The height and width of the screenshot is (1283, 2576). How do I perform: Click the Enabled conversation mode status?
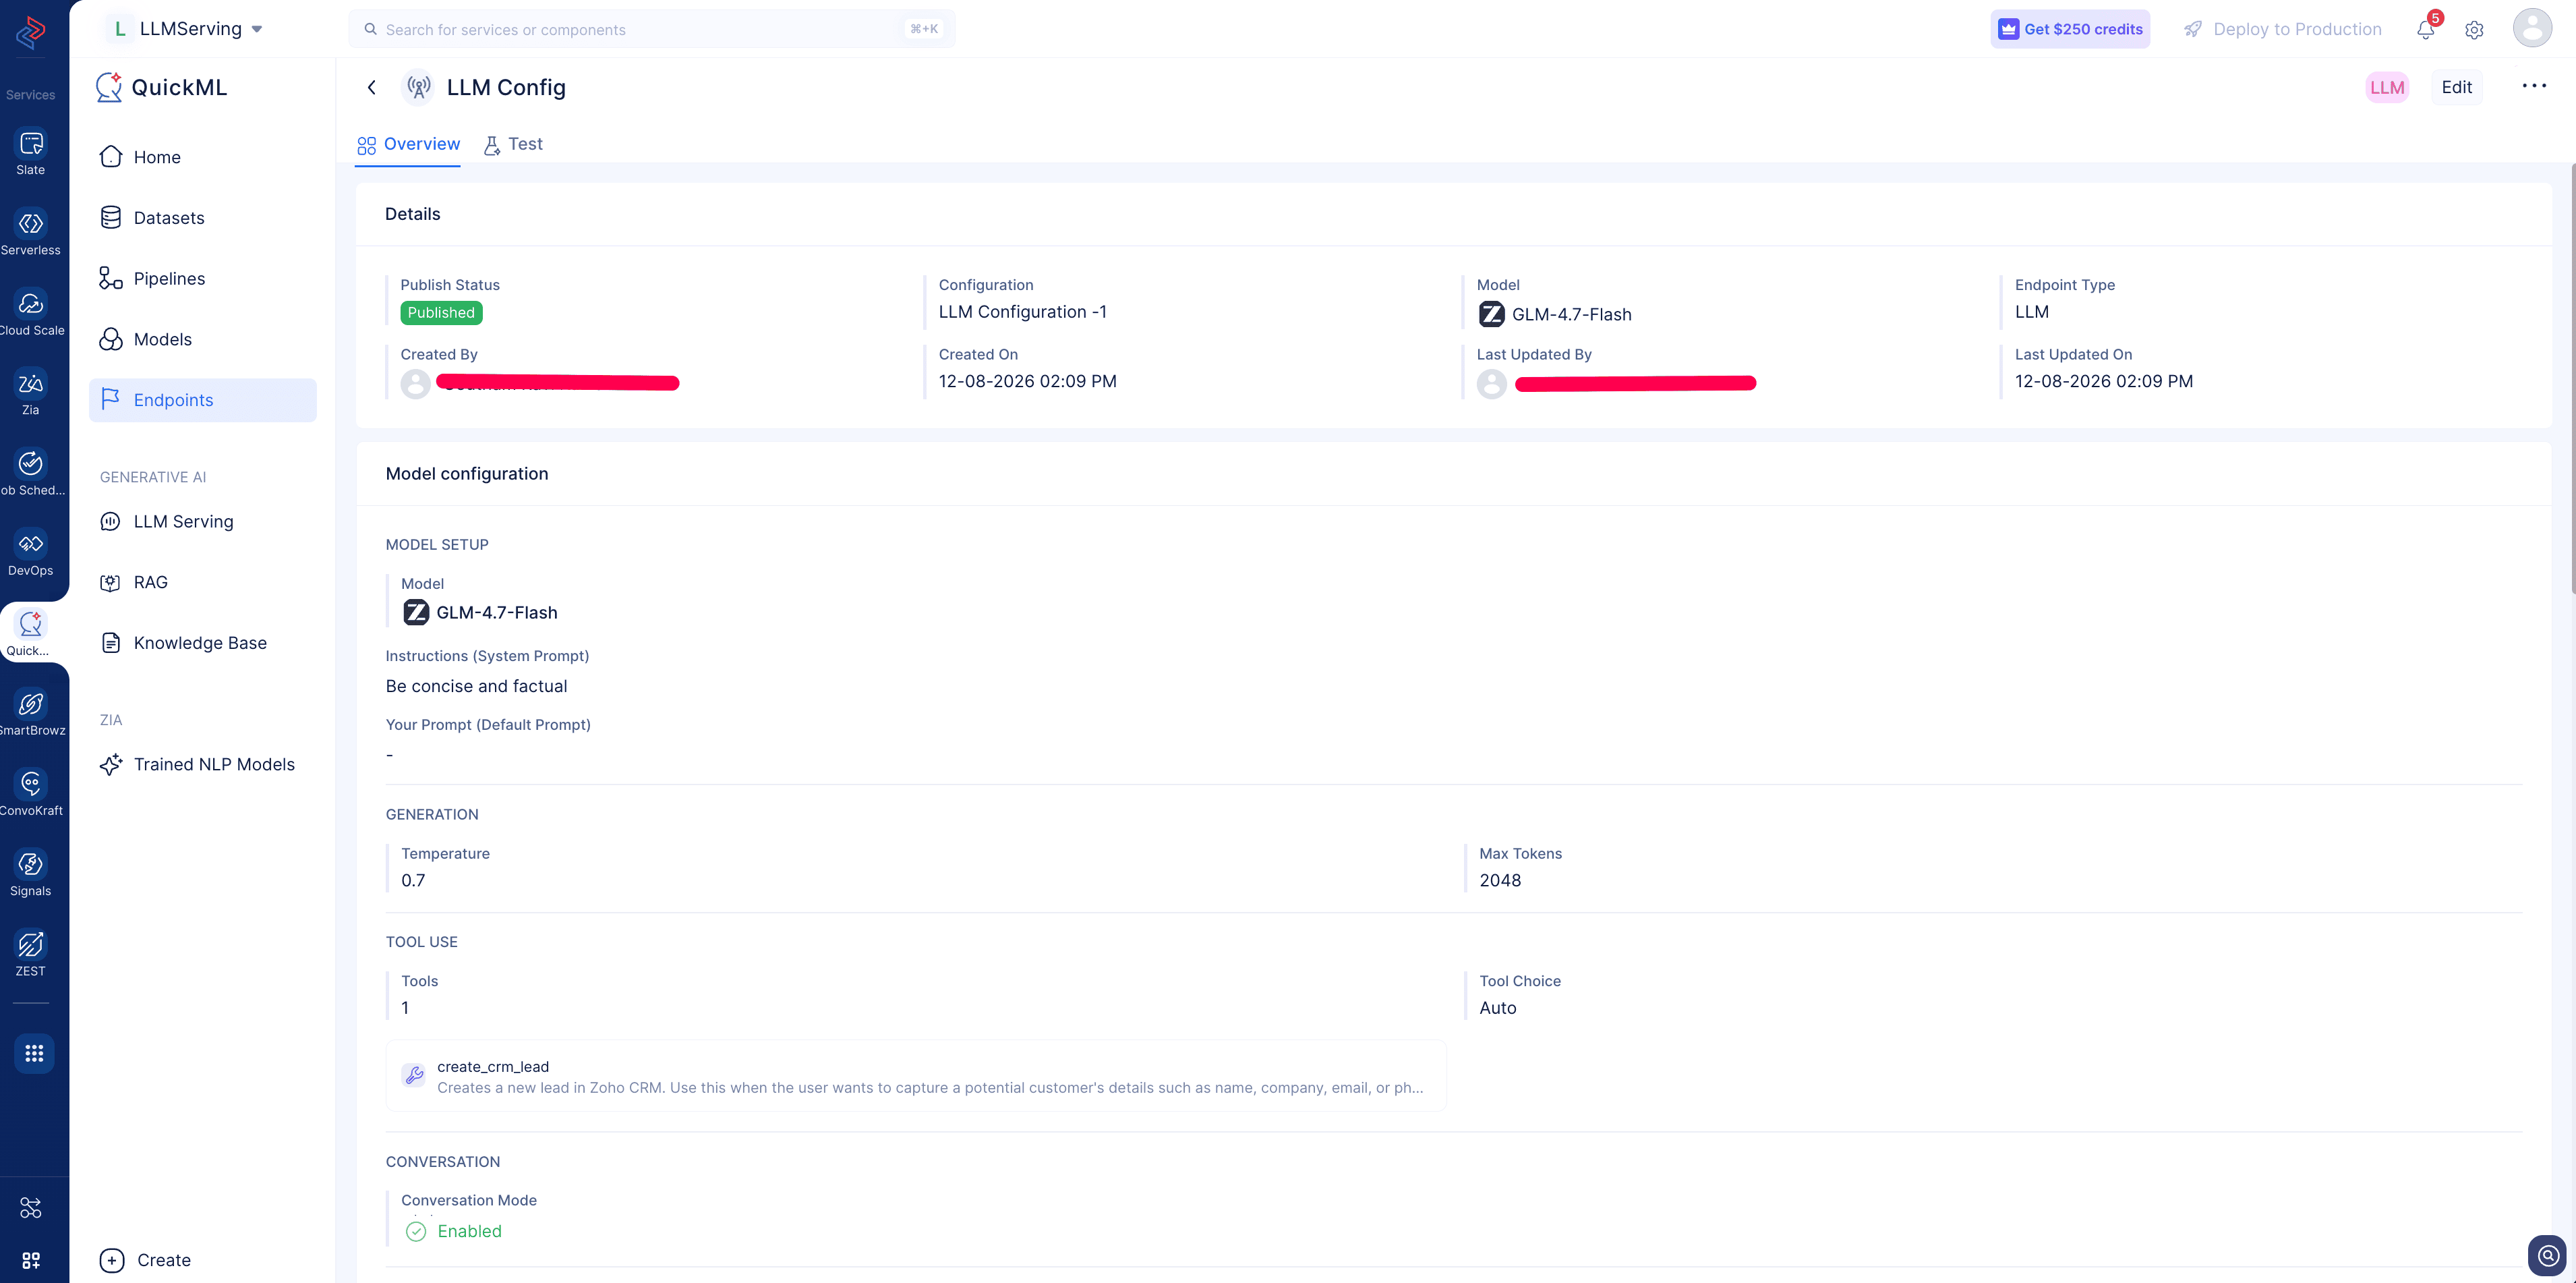(x=454, y=1231)
